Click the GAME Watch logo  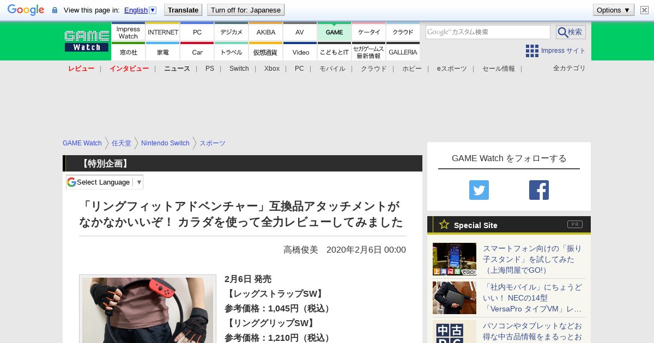(x=87, y=41)
